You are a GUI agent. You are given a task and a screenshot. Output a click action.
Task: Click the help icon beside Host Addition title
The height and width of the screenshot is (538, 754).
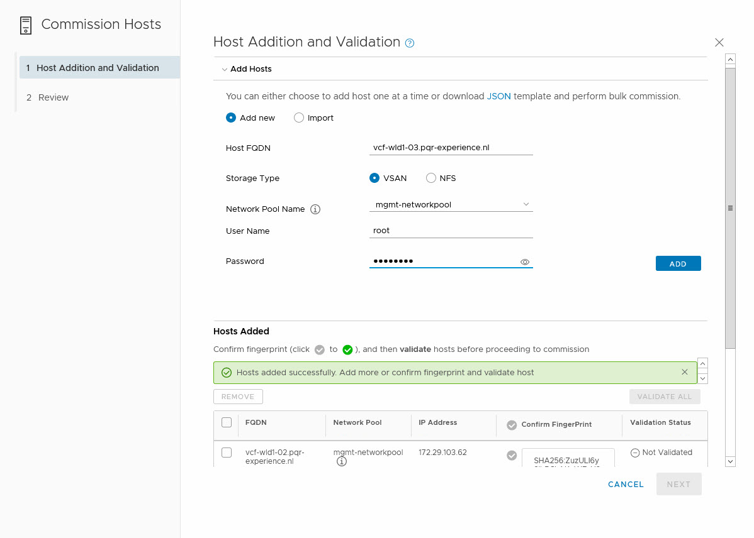[x=410, y=43]
